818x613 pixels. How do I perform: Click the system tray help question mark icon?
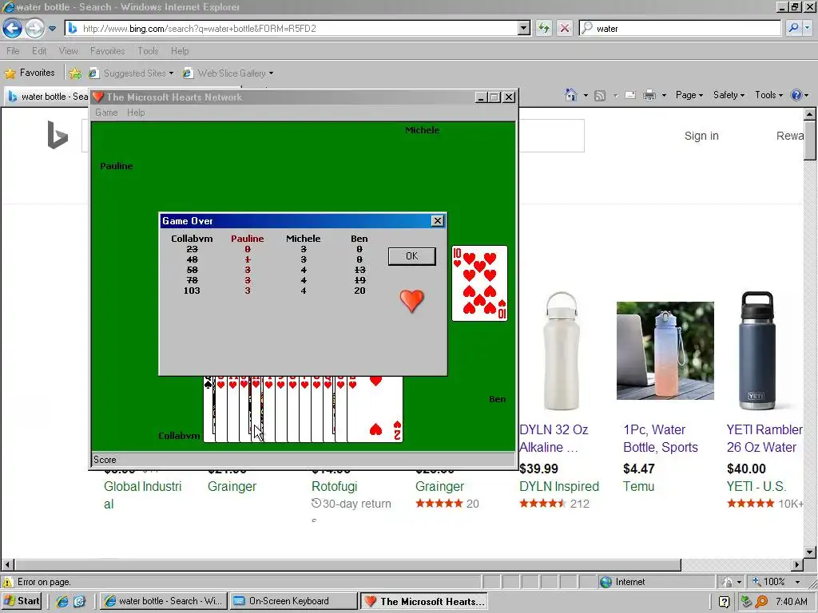coord(724,602)
